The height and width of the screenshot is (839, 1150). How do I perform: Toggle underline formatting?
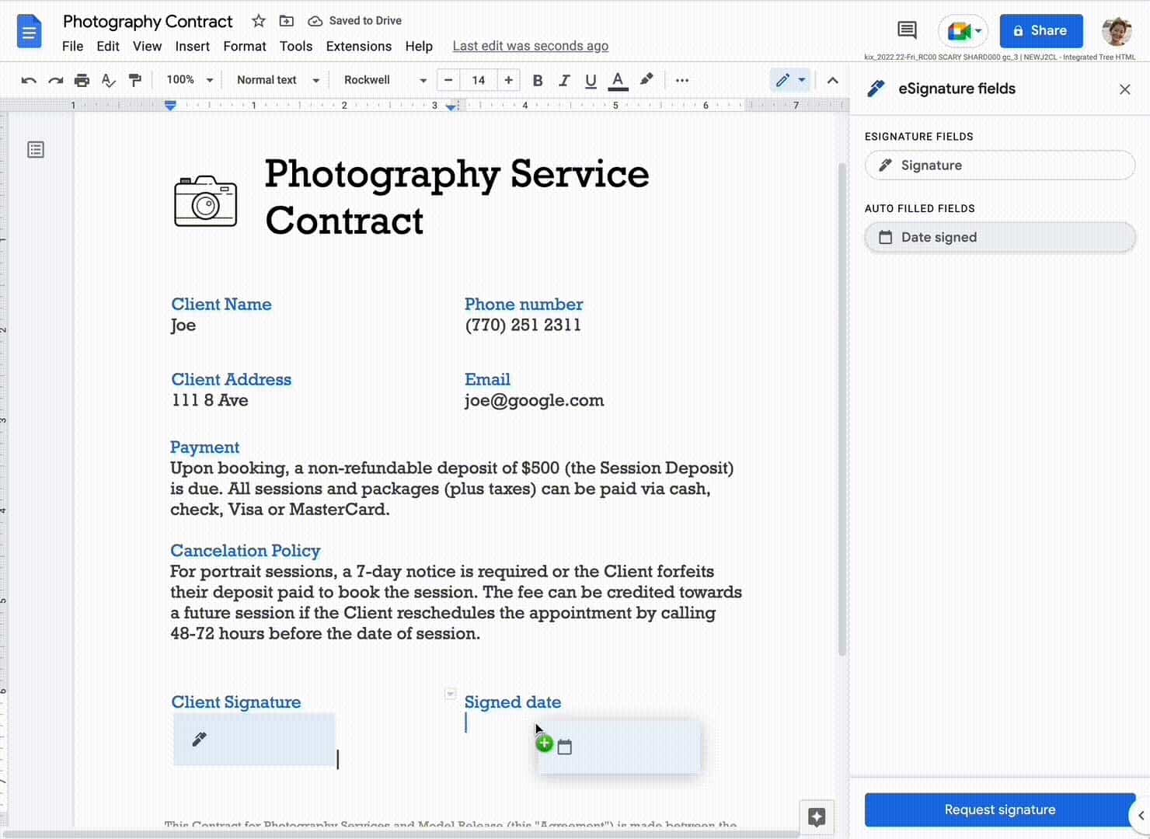click(591, 80)
